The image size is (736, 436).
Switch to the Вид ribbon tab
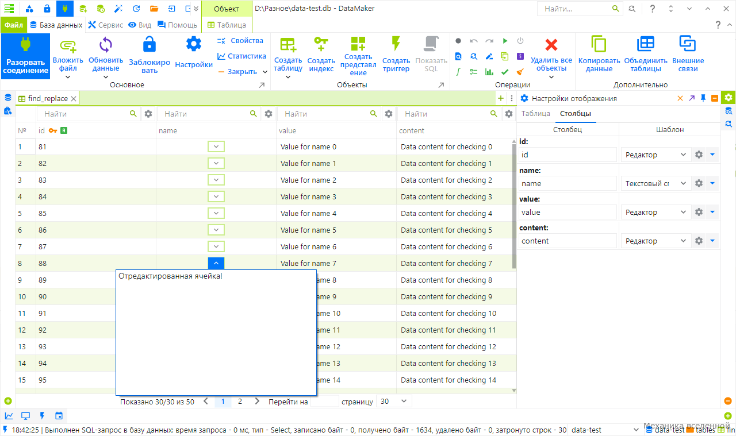140,25
